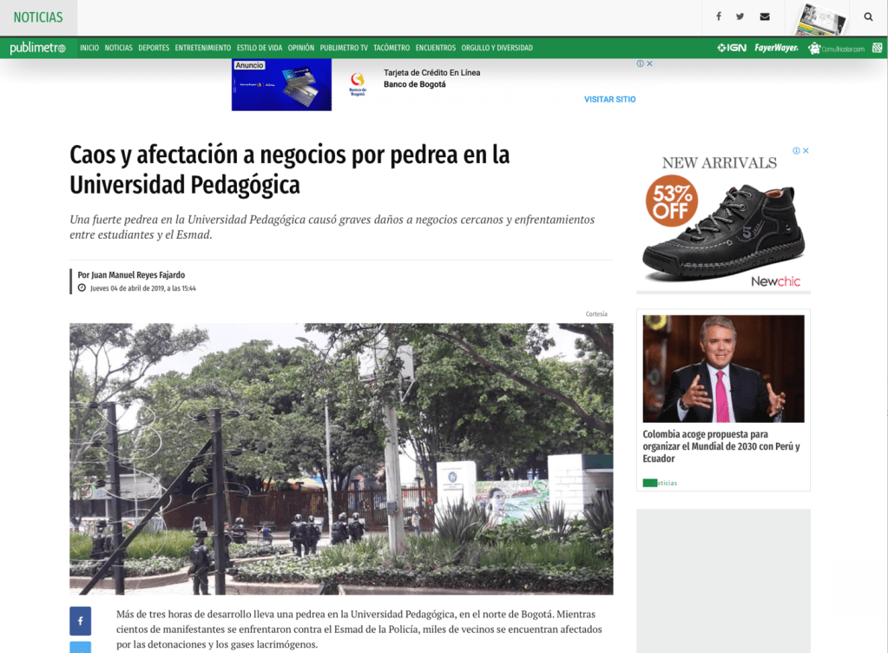This screenshot has height=653, width=888.
Task: Click the main article photo of riot police
Action: click(341, 458)
